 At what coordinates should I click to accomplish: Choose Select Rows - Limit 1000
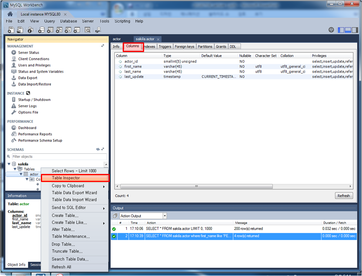[x=75, y=171]
